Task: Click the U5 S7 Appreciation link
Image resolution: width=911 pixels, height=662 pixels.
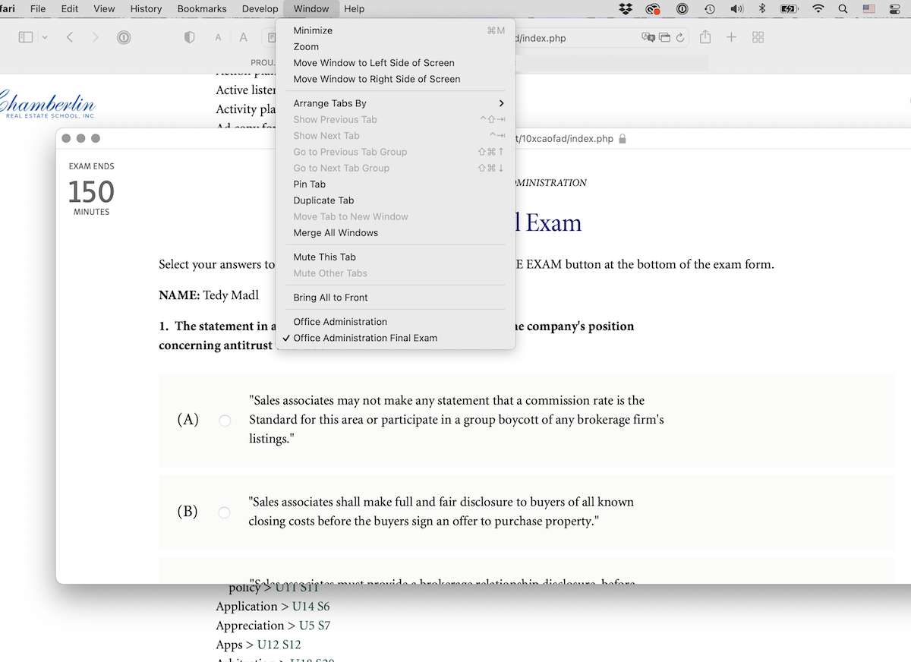Action: [314, 626]
